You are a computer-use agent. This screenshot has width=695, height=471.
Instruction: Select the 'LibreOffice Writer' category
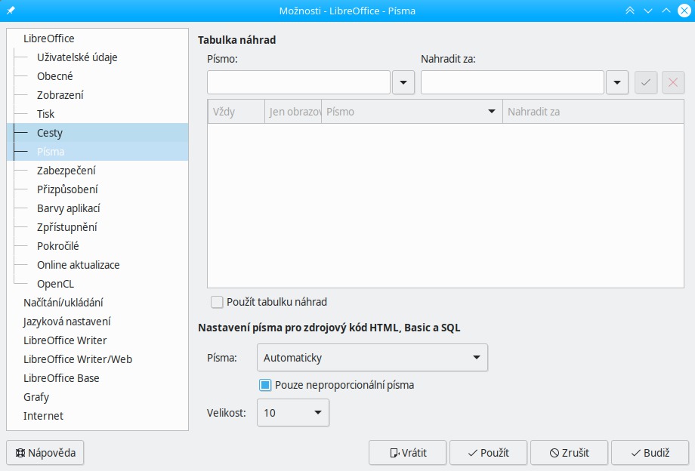tap(65, 340)
